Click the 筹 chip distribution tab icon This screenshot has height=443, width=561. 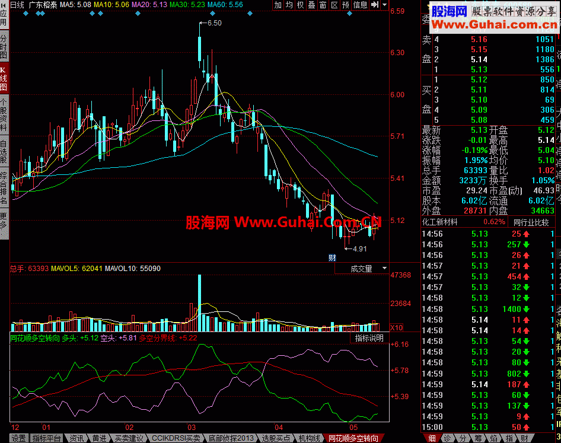coord(479,438)
